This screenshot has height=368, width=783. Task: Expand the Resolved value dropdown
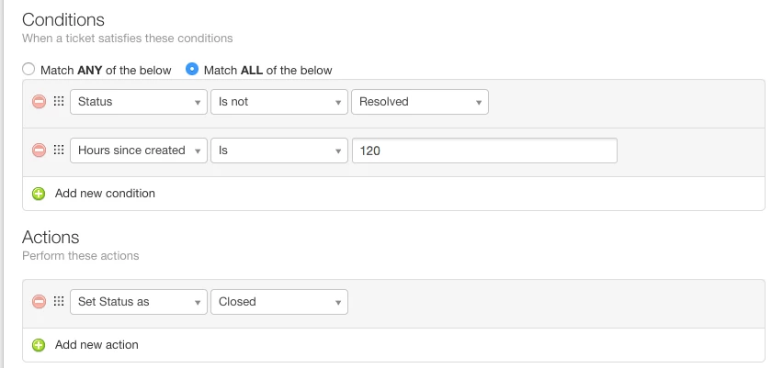point(419,102)
